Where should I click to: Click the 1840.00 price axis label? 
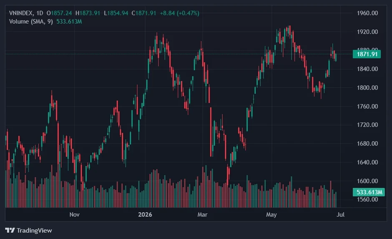click(x=367, y=69)
